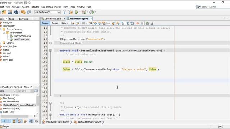Select the Libraries node
This screenshot has width=230, height=129.
[10, 43]
